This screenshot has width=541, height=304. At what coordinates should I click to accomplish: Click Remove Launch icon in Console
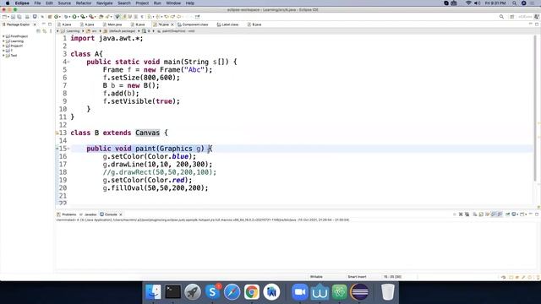pos(461,214)
